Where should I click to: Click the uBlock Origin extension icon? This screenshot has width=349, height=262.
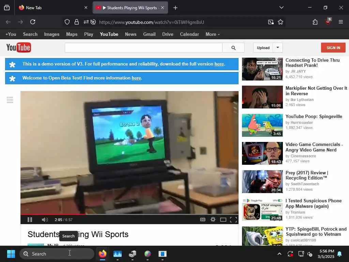point(328,21)
